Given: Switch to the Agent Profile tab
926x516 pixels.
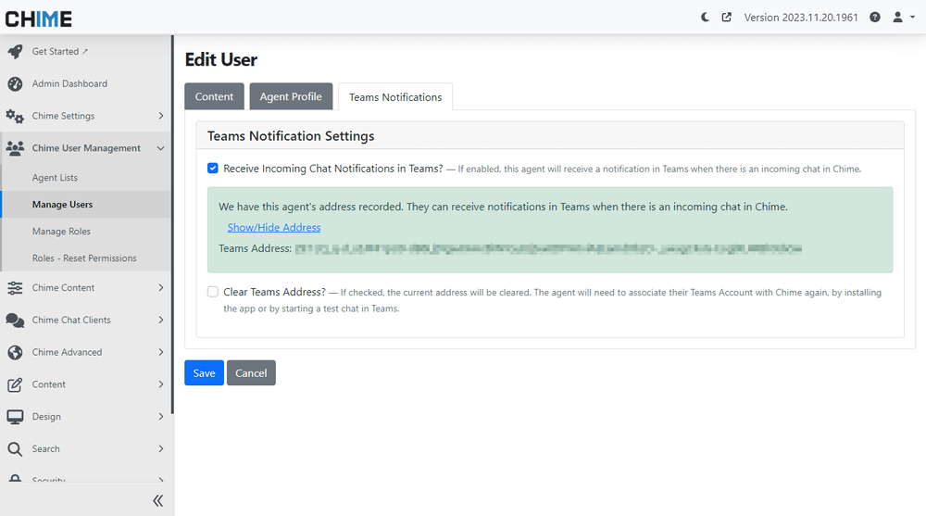Looking at the screenshot, I should click(291, 96).
